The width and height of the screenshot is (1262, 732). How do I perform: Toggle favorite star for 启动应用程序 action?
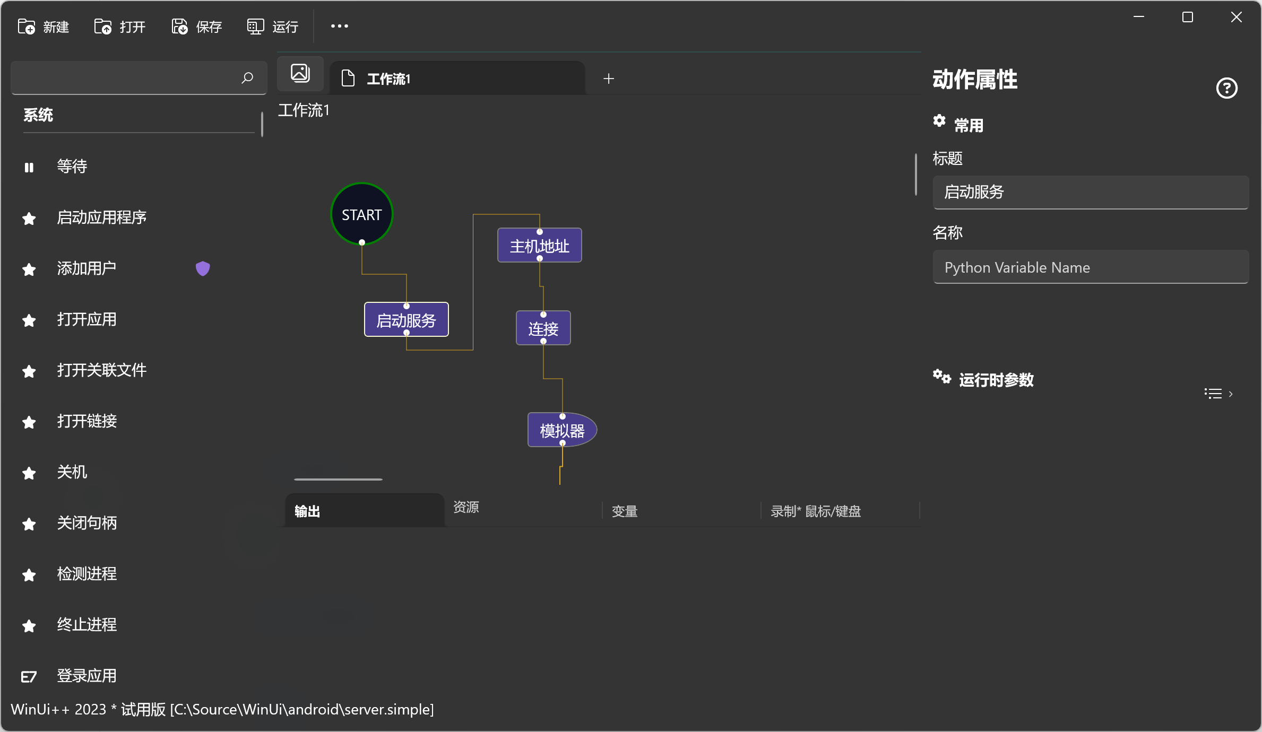coord(29,218)
